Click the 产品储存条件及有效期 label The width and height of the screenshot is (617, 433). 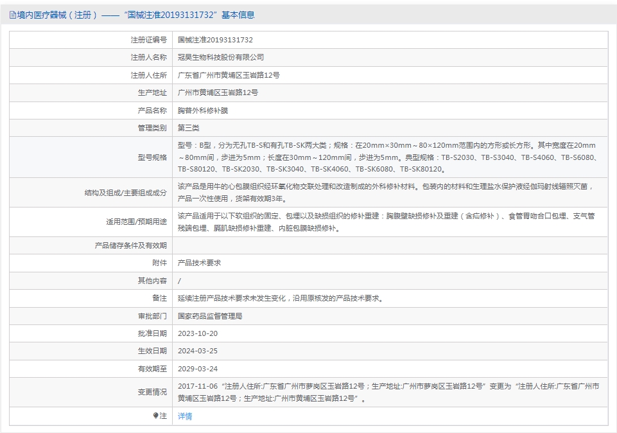(x=130, y=245)
